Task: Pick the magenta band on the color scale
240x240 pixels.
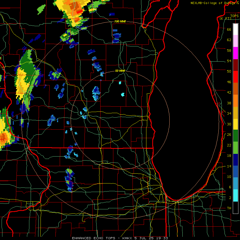Action: coord(235,53)
